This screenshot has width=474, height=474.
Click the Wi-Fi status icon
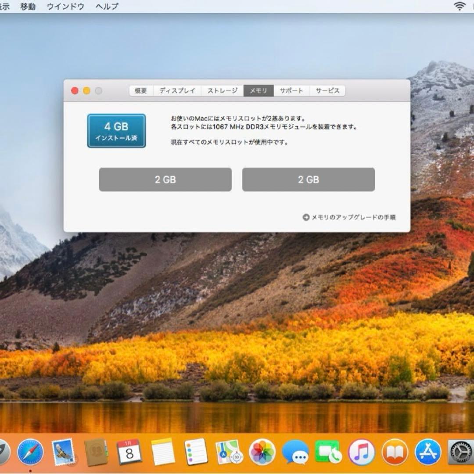point(459,6)
